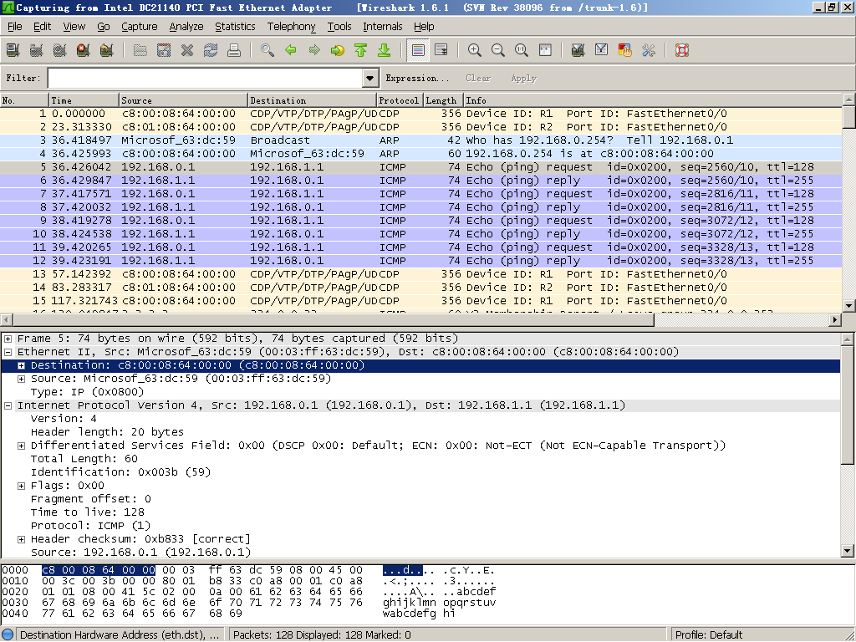856x642 pixels.
Task: Select packet 3 ARP Broadcast row
Action: tap(420, 140)
